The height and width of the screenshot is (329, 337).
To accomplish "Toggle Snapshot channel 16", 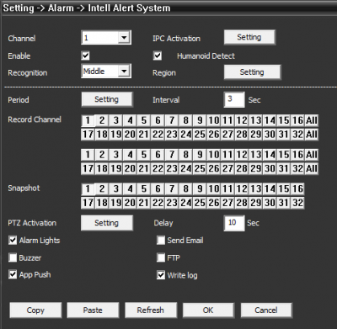I will 297,188.
